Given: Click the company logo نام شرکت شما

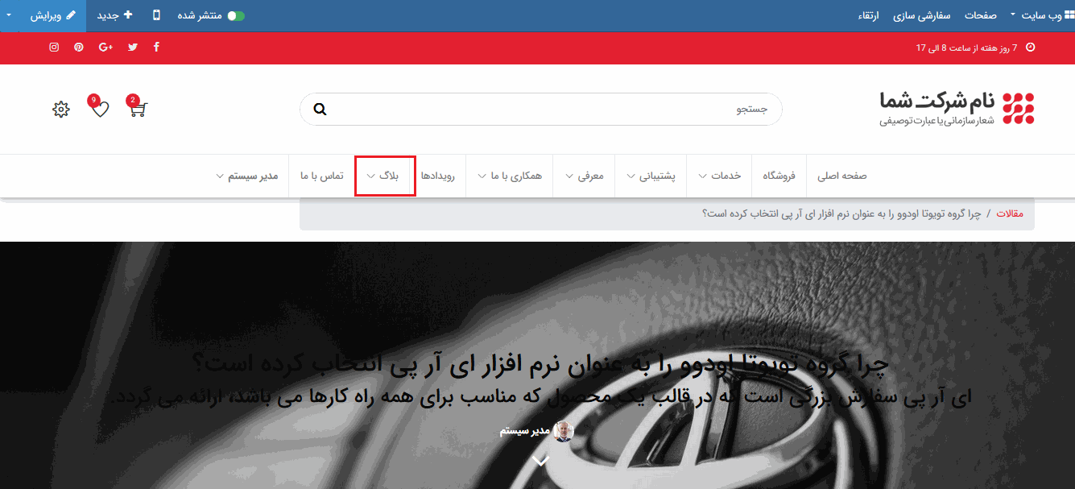Looking at the screenshot, I should (x=957, y=109).
